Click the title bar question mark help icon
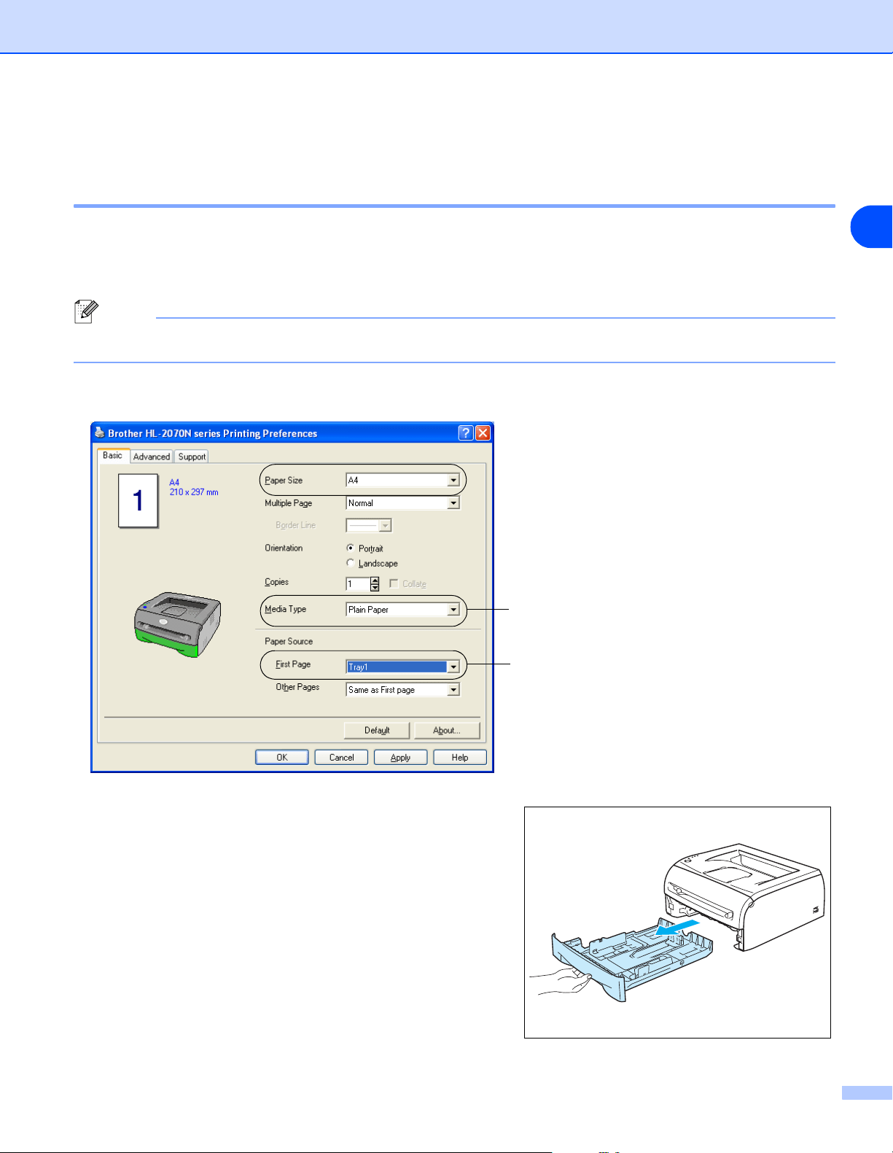The image size is (893, 1153). coord(466,433)
